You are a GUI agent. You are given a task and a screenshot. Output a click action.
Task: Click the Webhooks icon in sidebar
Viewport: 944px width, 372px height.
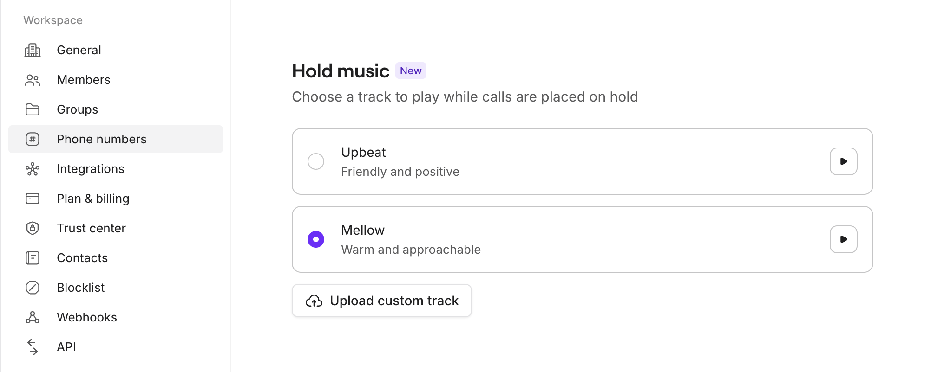(32, 317)
